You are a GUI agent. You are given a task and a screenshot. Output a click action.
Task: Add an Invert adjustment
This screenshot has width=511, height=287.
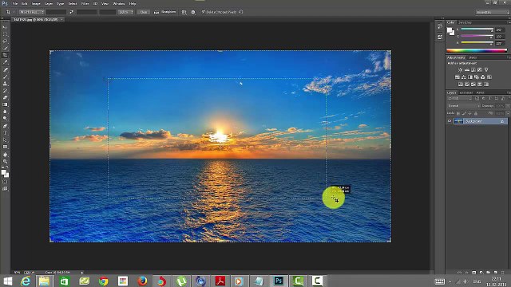pyautogui.click(x=460, y=85)
